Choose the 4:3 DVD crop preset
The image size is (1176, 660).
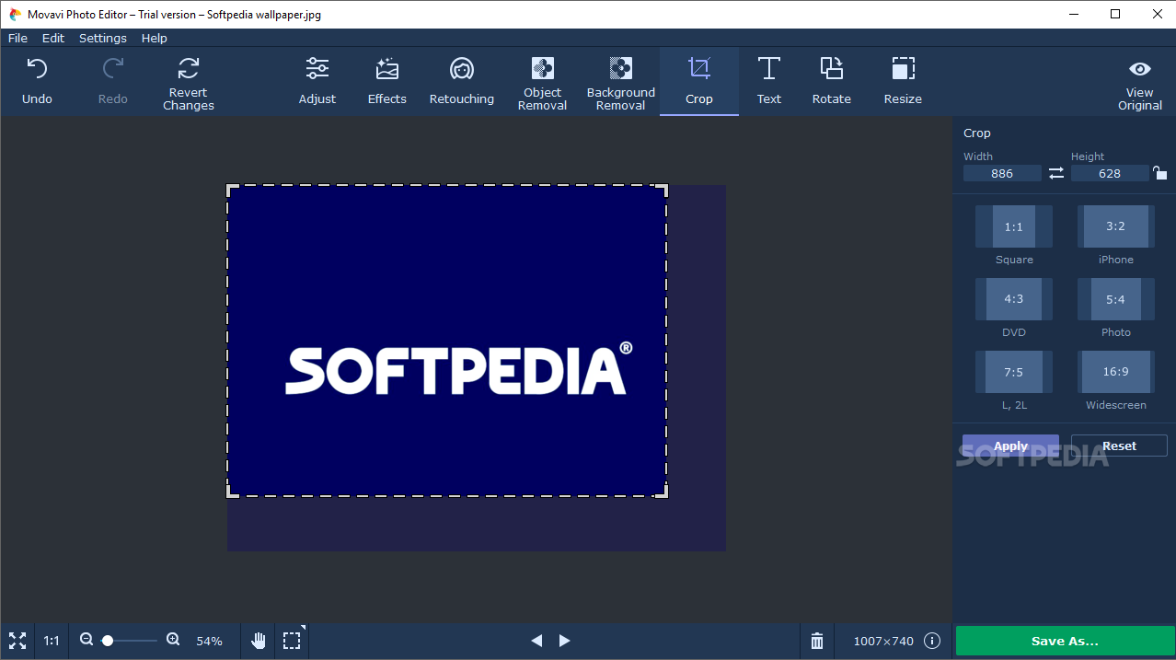[x=1014, y=299]
